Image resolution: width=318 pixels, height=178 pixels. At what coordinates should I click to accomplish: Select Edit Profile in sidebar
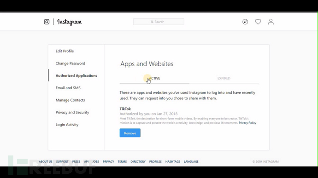[x=65, y=51]
